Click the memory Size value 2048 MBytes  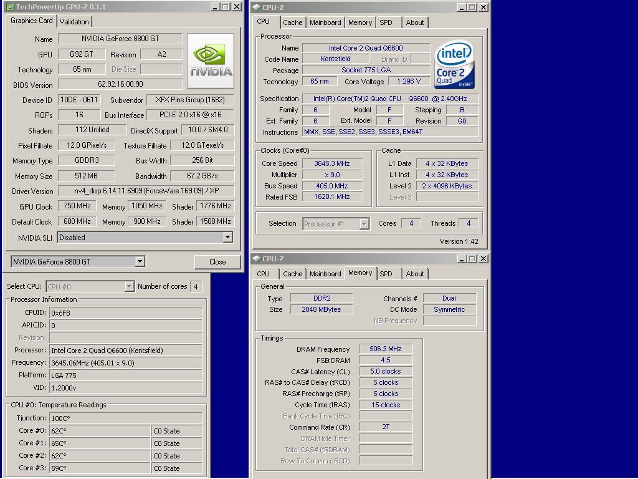click(x=321, y=309)
